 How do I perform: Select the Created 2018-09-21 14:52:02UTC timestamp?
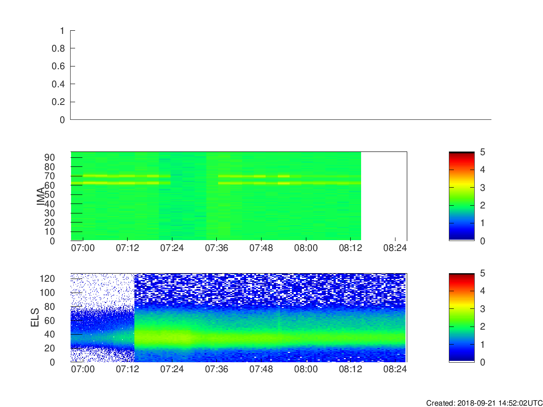click(x=484, y=403)
